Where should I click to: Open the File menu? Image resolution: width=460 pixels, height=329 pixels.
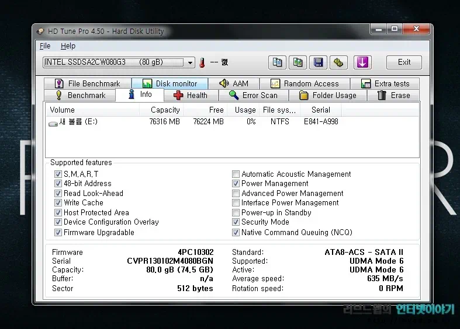coord(45,46)
